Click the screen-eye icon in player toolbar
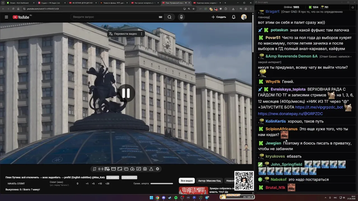The height and width of the screenshot is (201, 358). [107, 169]
